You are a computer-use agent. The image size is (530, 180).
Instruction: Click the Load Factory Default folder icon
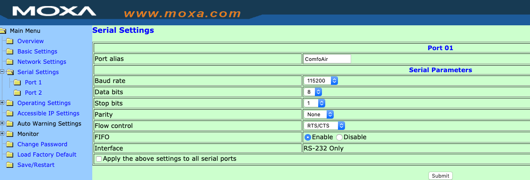click(10, 155)
